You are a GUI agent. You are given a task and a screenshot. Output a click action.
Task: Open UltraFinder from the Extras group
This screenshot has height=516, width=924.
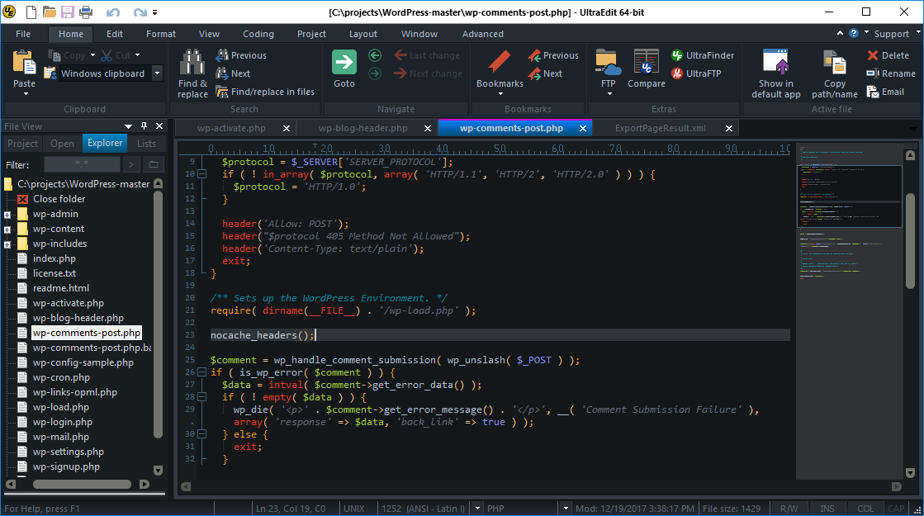701,55
